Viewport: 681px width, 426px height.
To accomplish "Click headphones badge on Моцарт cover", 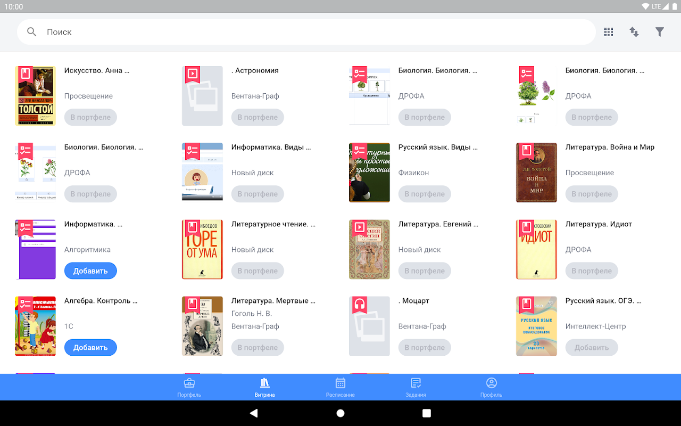I will pos(360,305).
